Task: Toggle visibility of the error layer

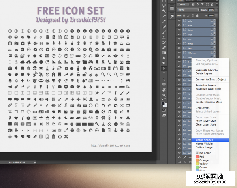Action: coord(179,34)
